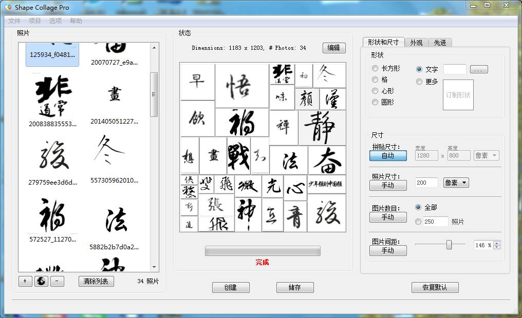
Task: Click the width 1280 input field
Action: pos(426,155)
